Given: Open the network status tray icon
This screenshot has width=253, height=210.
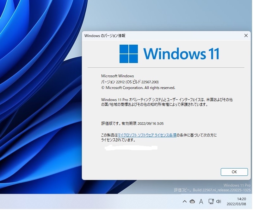Looking at the screenshot, I should 212,202.
